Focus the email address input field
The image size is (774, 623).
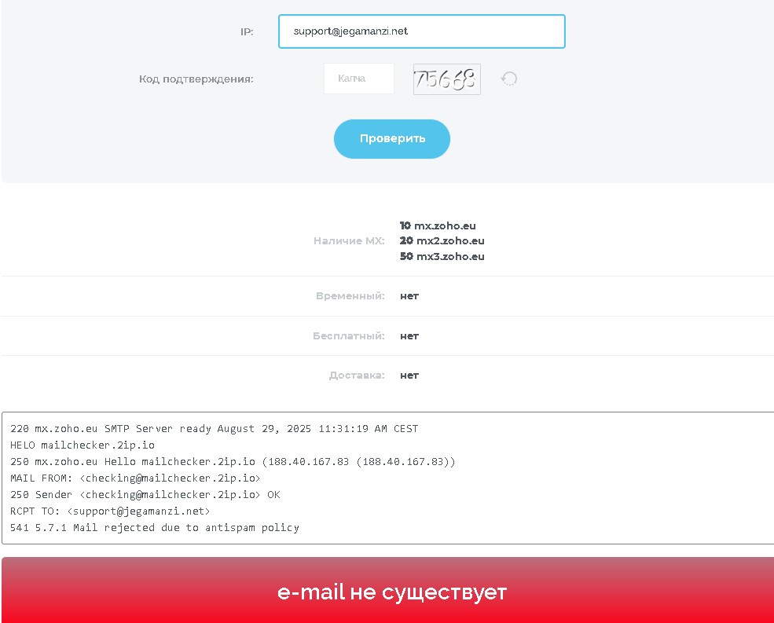click(x=421, y=31)
